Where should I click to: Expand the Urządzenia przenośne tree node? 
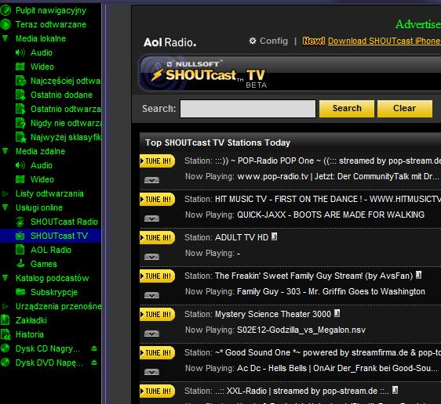click(5, 306)
